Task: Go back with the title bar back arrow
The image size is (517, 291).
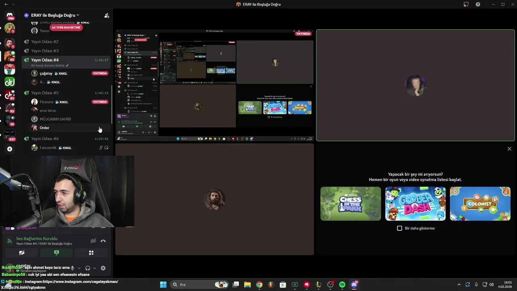Action: 6,4
